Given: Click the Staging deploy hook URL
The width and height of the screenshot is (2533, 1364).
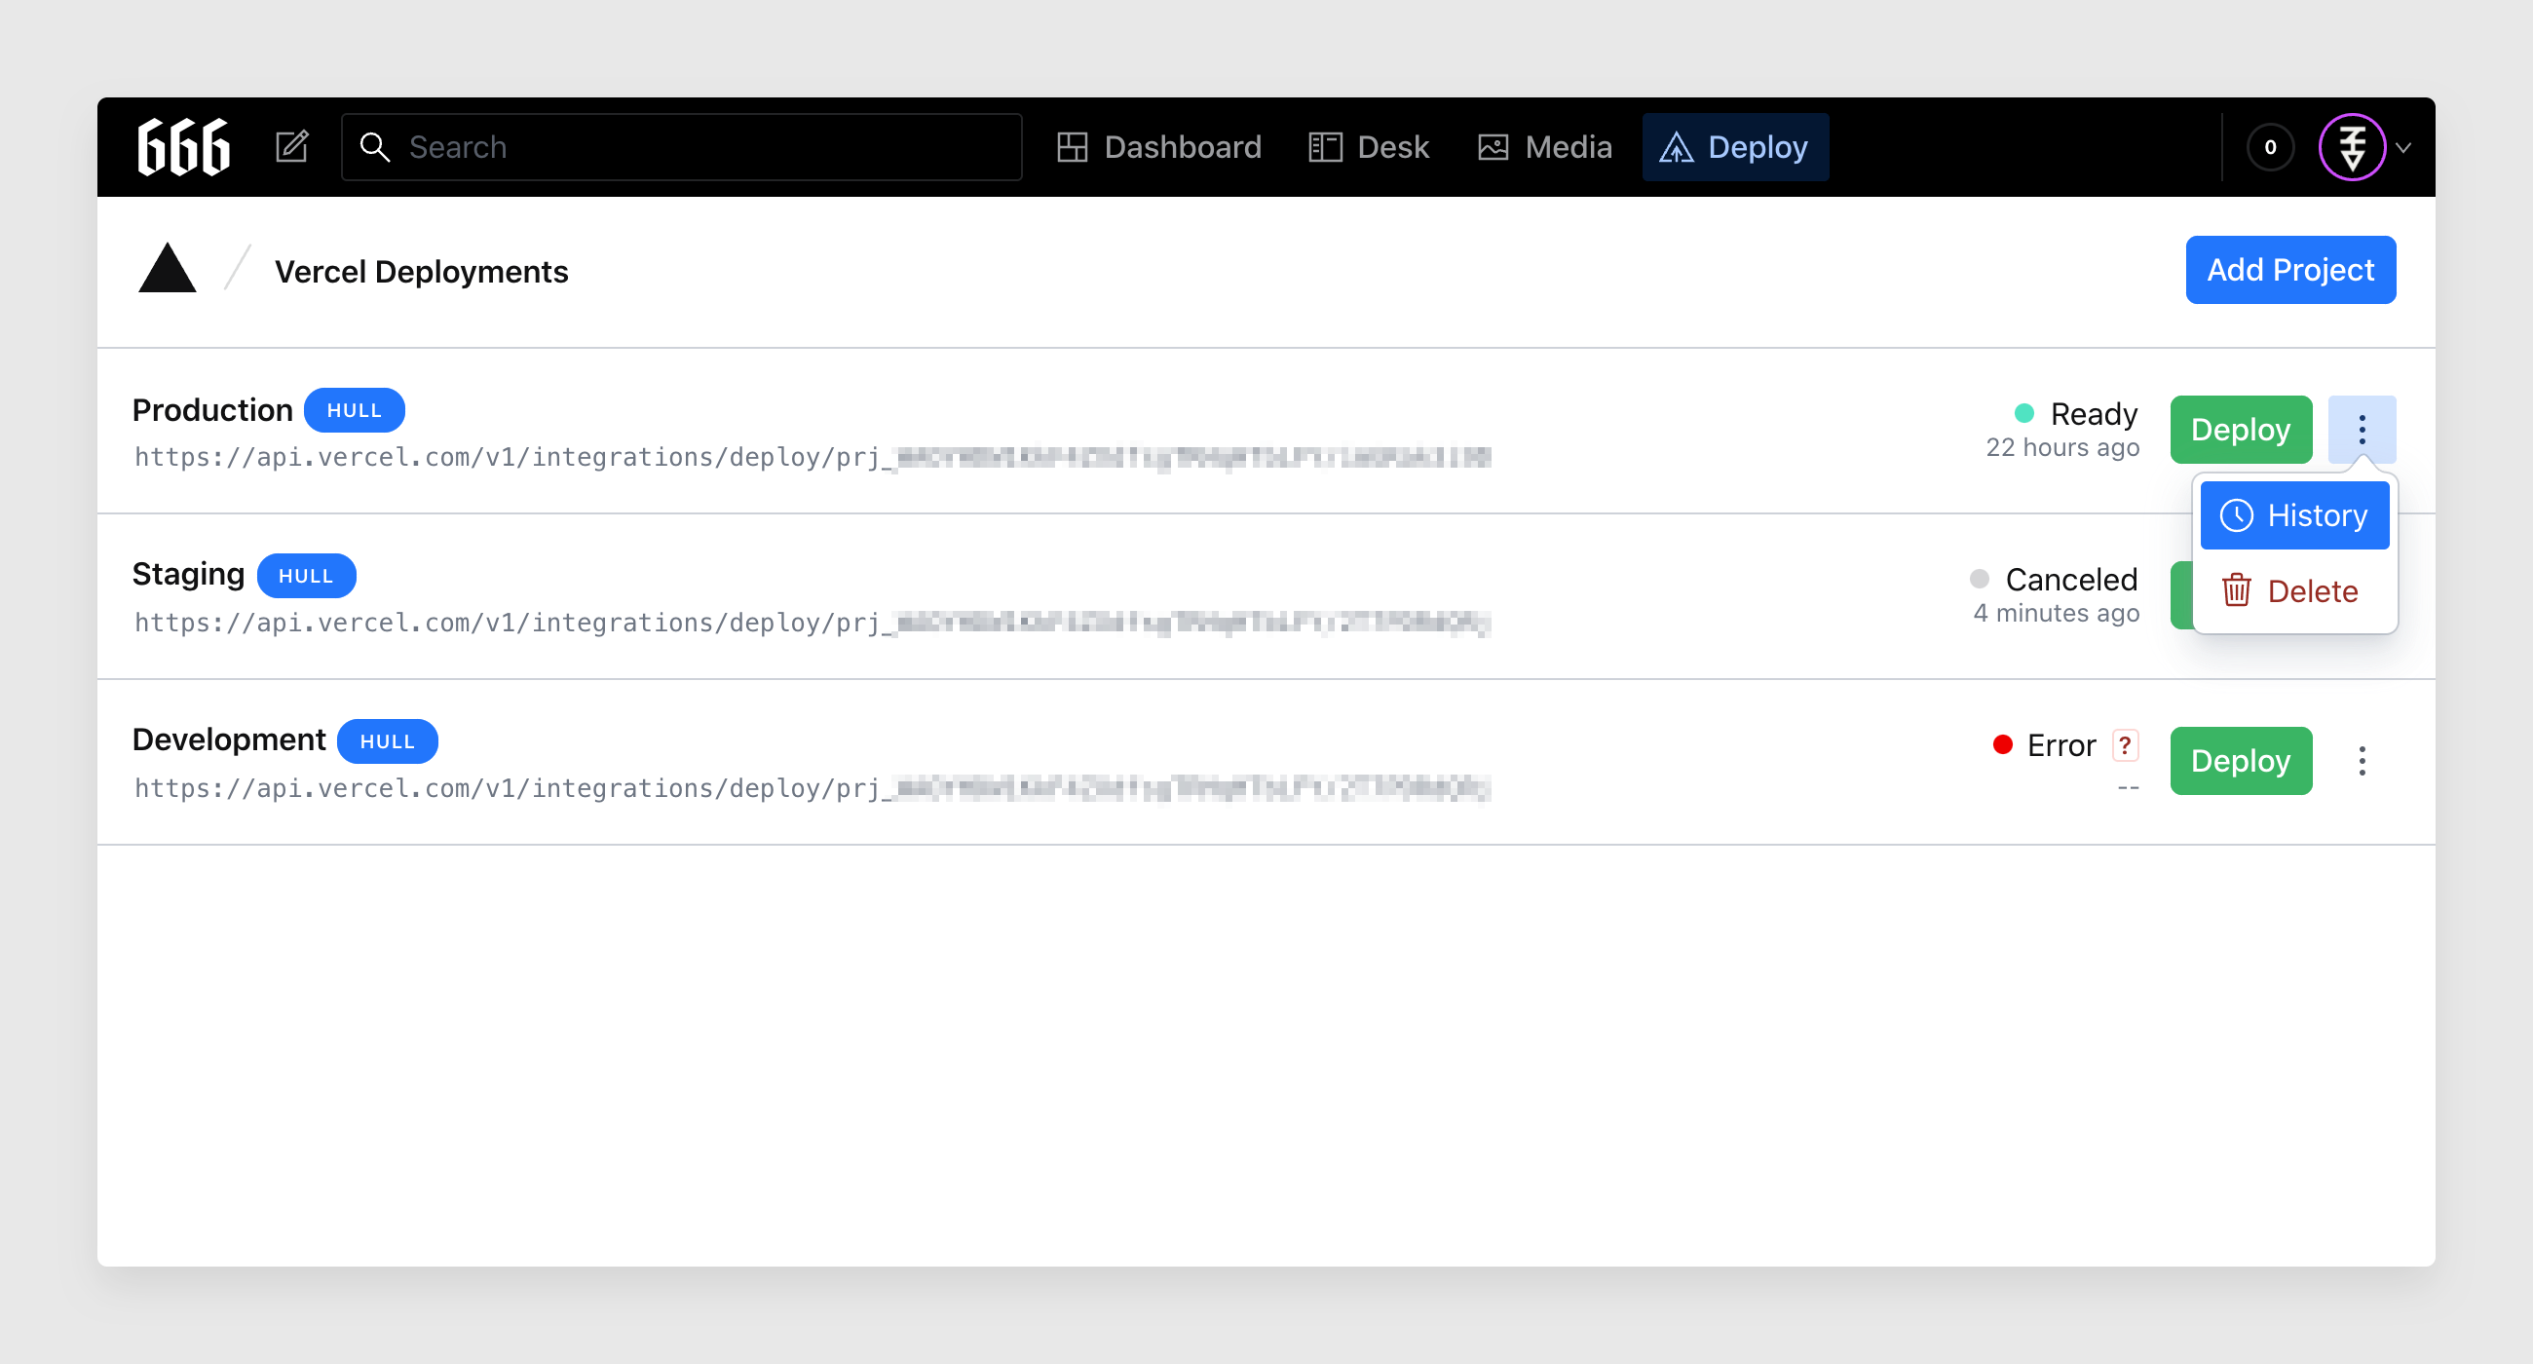Looking at the screenshot, I should 813,623.
